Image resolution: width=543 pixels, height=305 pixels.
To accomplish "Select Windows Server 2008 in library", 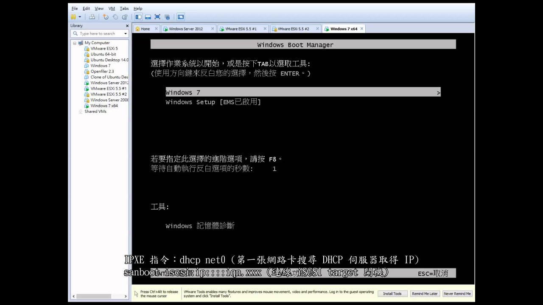I will click(x=106, y=100).
